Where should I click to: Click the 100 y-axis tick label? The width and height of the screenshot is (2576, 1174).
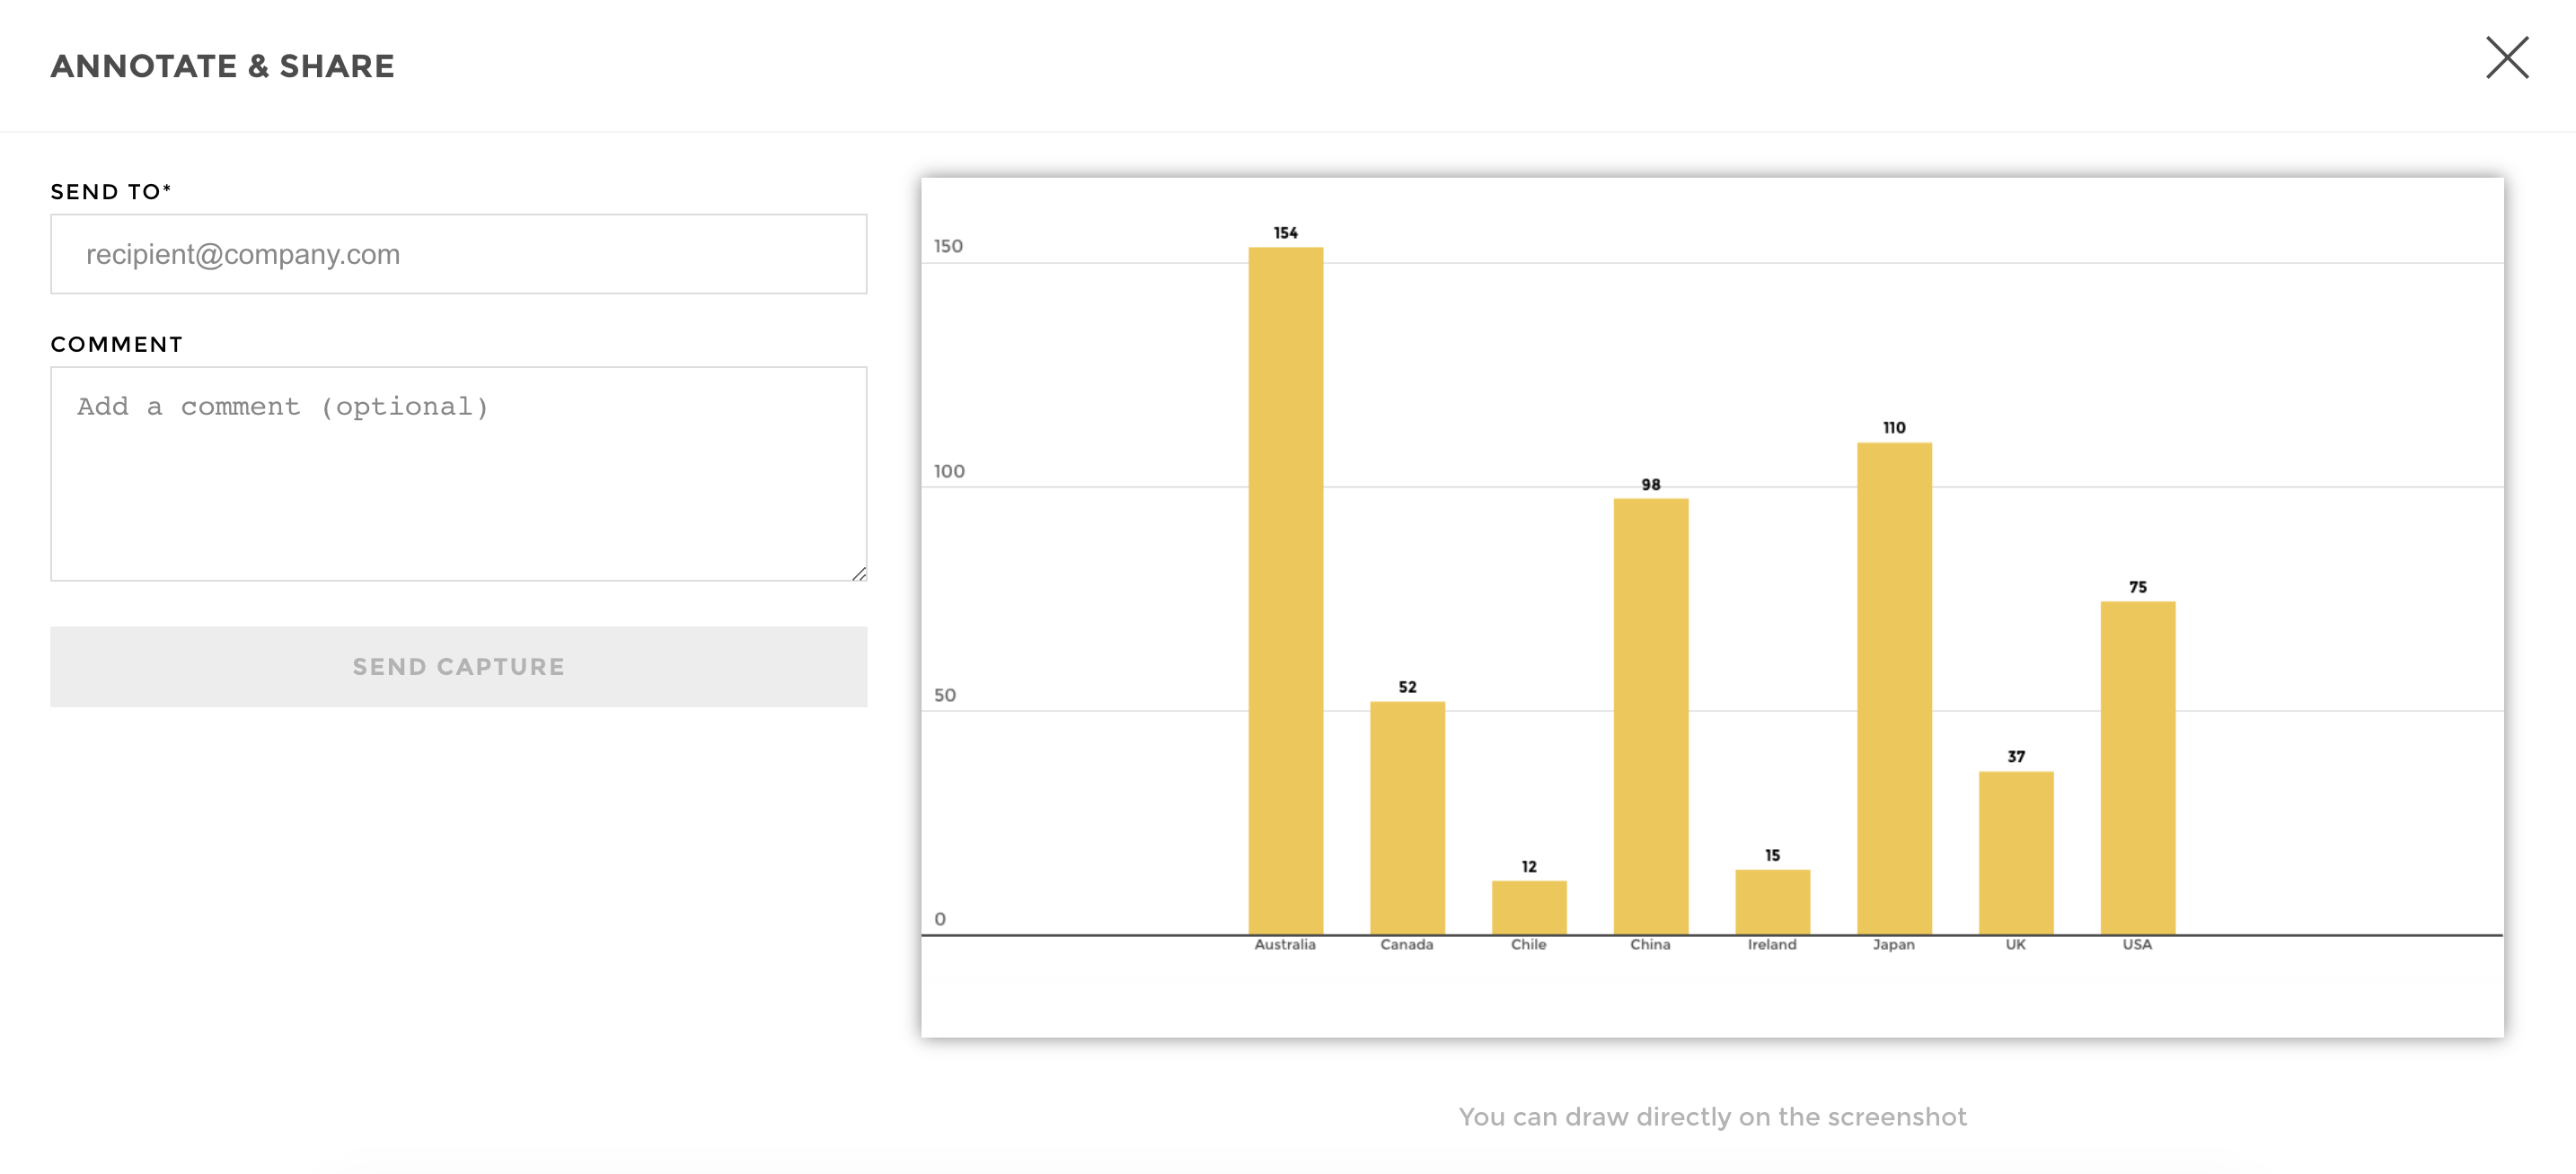coord(949,470)
